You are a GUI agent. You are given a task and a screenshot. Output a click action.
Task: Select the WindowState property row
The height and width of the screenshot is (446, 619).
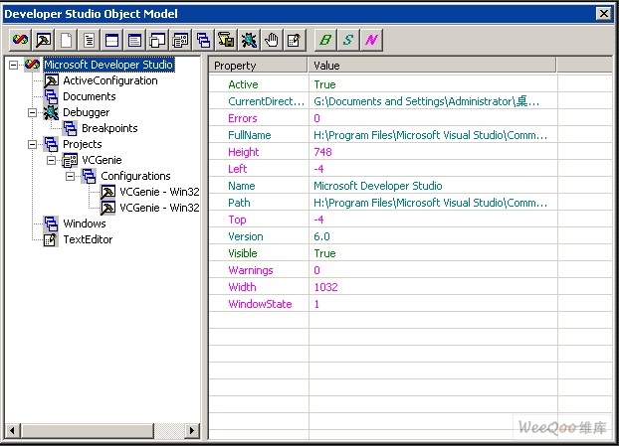(260, 304)
